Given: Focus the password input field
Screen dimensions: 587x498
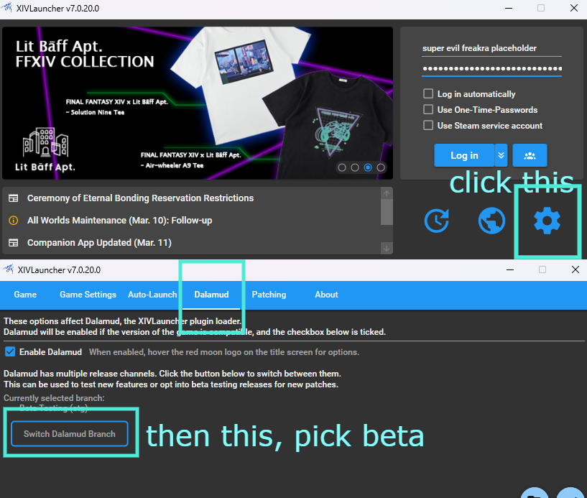Looking at the screenshot, I should 491,68.
